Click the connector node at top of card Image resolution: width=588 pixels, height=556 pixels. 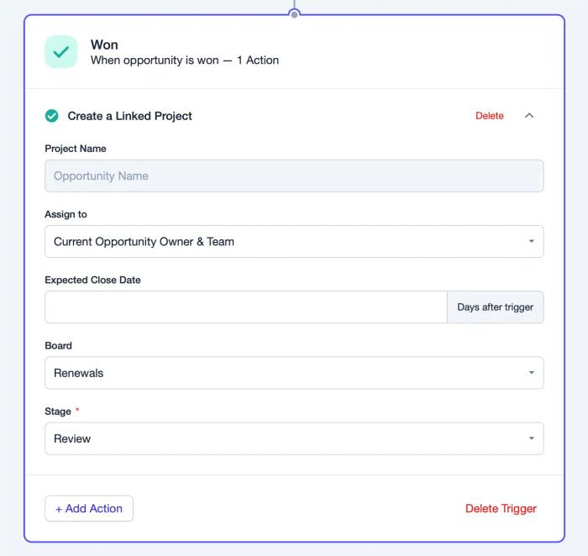pos(294,14)
